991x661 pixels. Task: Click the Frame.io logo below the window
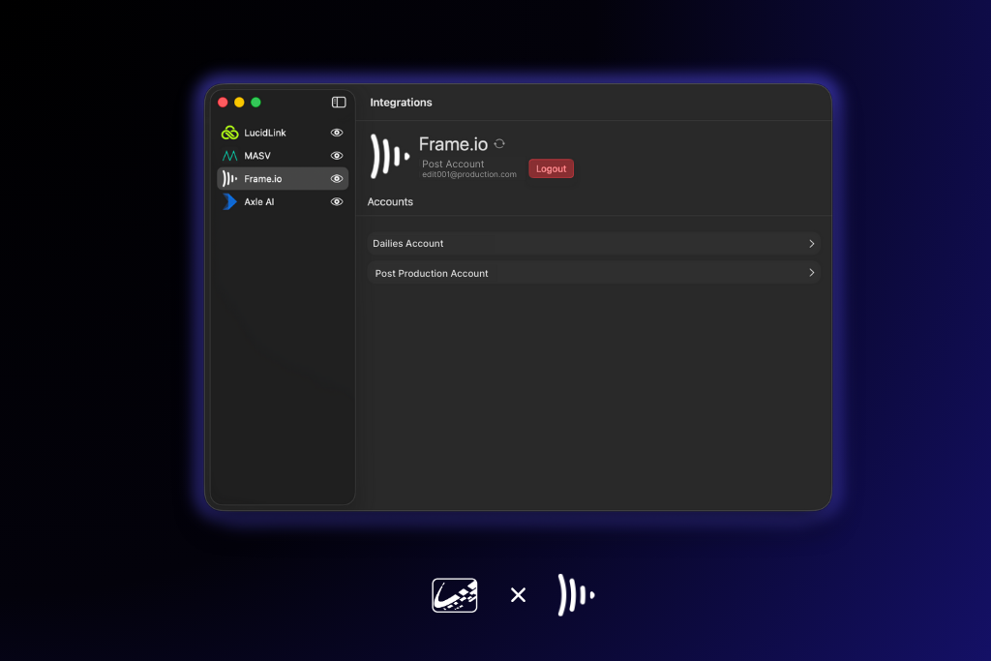tap(576, 595)
